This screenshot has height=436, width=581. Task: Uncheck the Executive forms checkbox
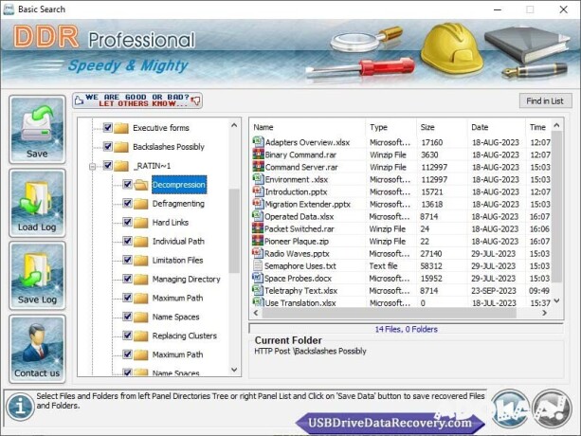coord(107,127)
